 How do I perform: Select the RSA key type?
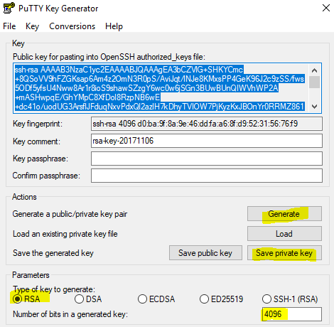[x=26, y=299]
